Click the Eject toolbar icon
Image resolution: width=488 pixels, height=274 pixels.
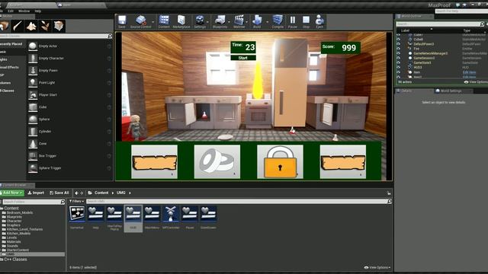click(319, 22)
